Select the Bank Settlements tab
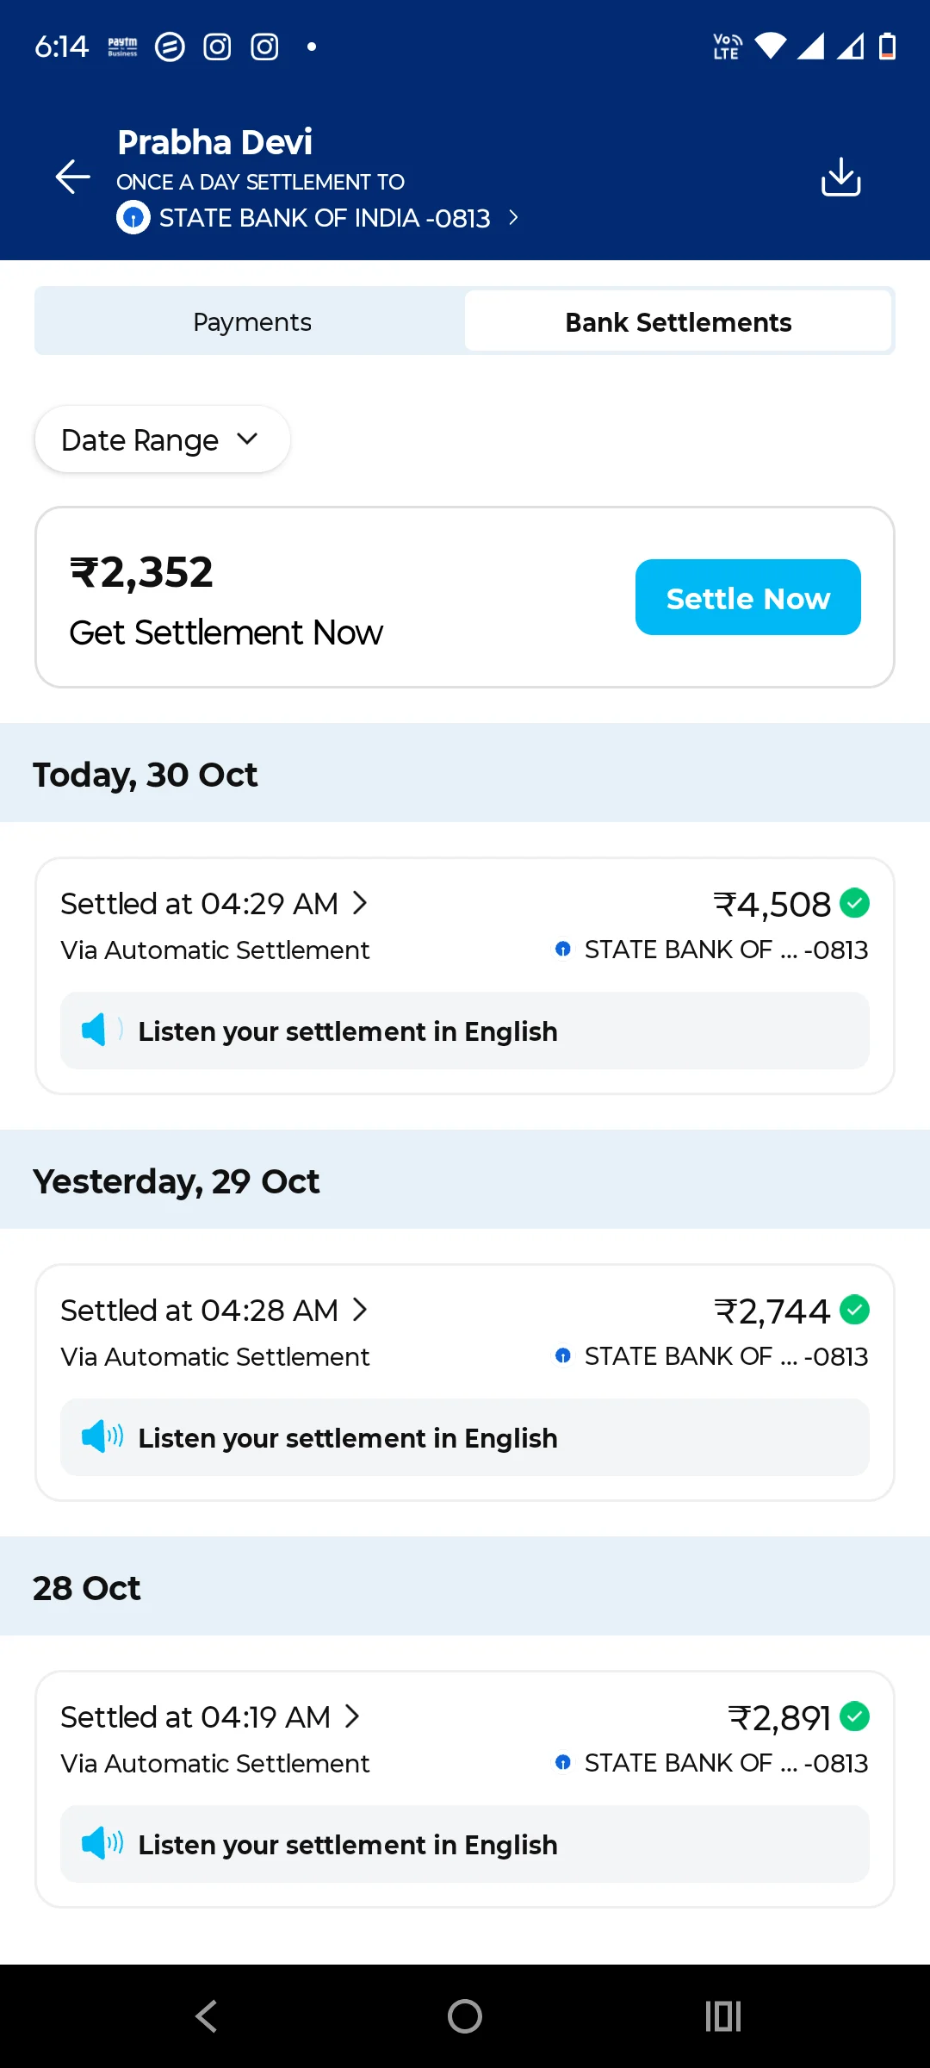Viewport: 930px width, 2068px height. [678, 322]
